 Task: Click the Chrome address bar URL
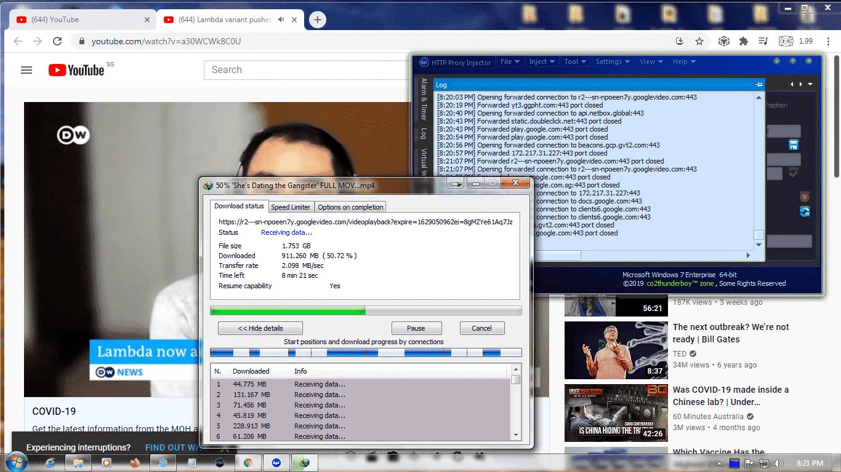[166, 41]
